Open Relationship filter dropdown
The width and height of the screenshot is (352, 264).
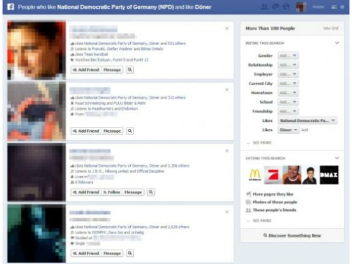288,65
